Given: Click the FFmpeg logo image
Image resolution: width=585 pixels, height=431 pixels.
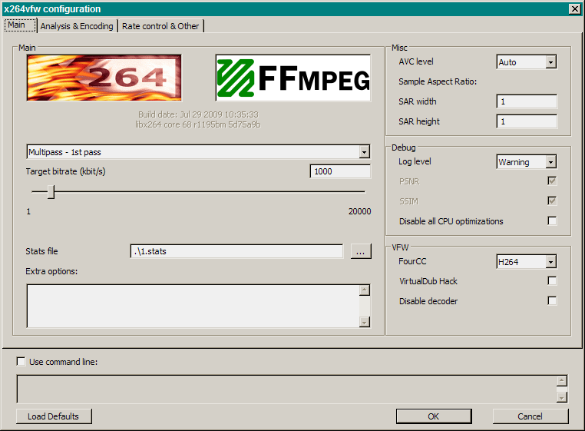Looking at the screenshot, I should coord(293,78).
